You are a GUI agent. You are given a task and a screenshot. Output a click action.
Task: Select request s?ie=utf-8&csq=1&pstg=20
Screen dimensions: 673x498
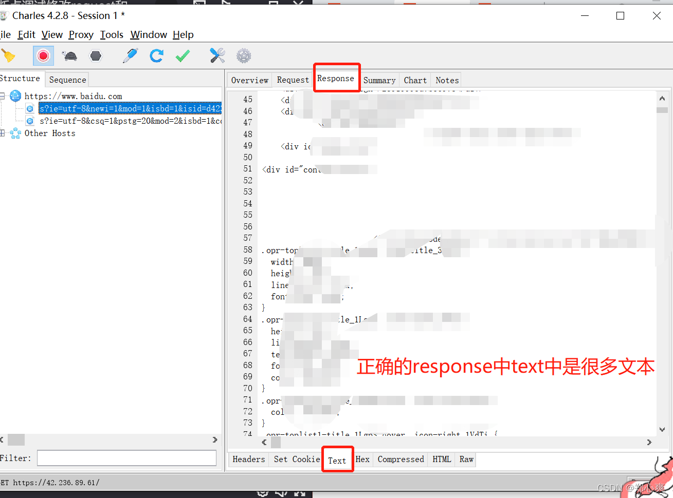(x=131, y=121)
